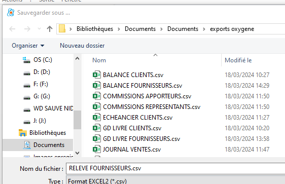This screenshot has width=285, height=184.
Task: Click Excel icon of COMMISSIONS REPRESENTANTS.csv
Action: tap(97, 106)
